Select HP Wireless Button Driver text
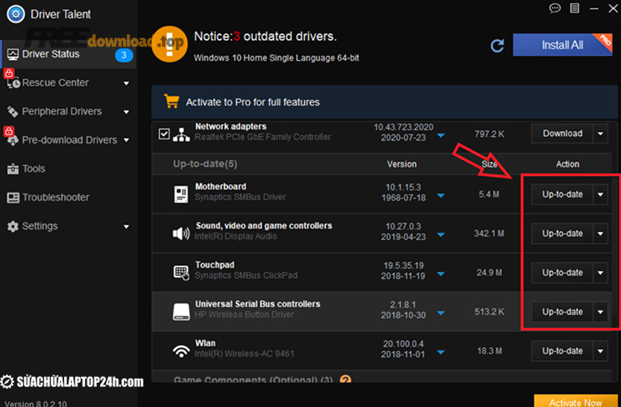This screenshot has height=407, width=621. pos(244,315)
